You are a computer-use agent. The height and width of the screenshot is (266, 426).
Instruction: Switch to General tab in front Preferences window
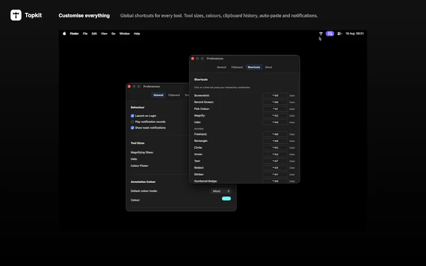[x=222, y=68]
